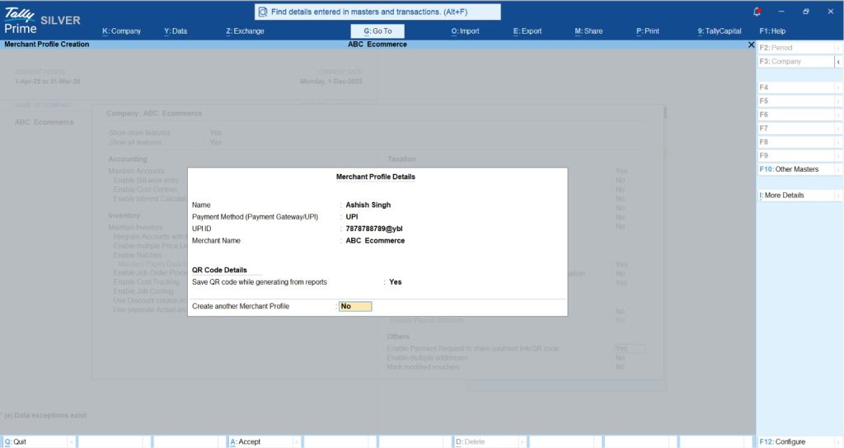Click the F8 slot in right panel

point(797,142)
